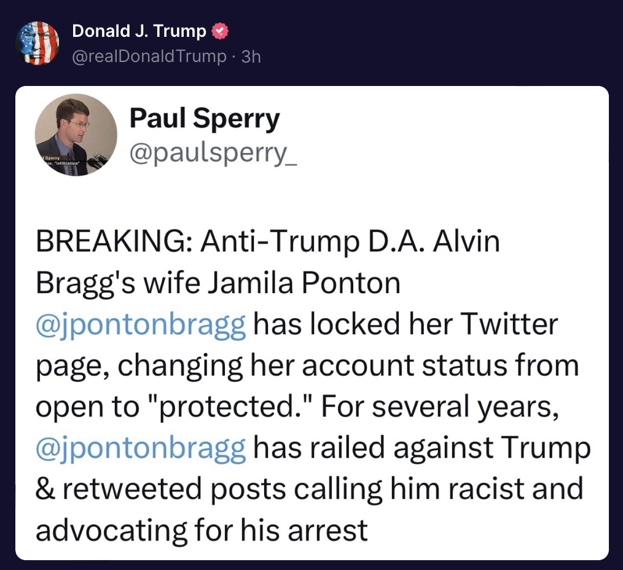This screenshot has height=570, width=623.
Task: Click the first @jpontonbragg mention link
Action: pos(139,324)
